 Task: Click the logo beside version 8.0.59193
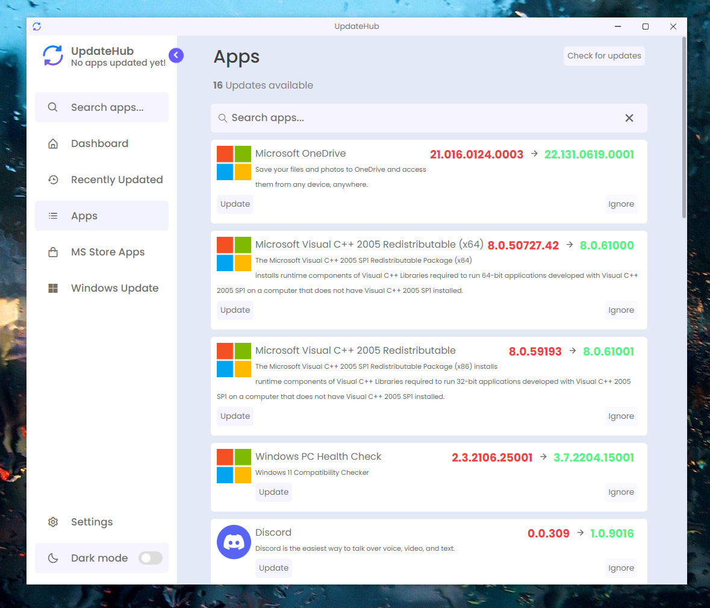click(234, 360)
